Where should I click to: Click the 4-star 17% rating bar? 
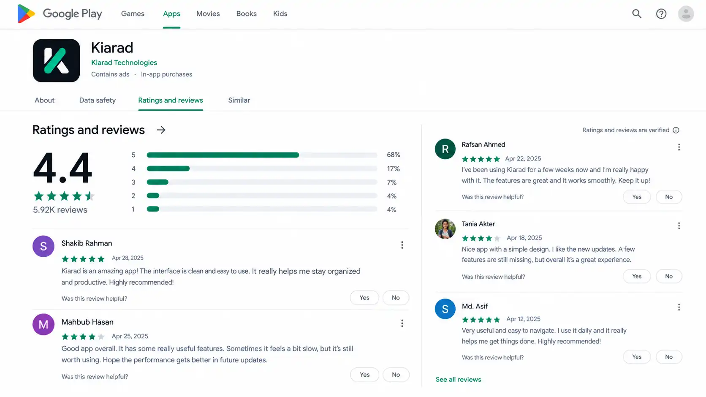click(262, 169)
